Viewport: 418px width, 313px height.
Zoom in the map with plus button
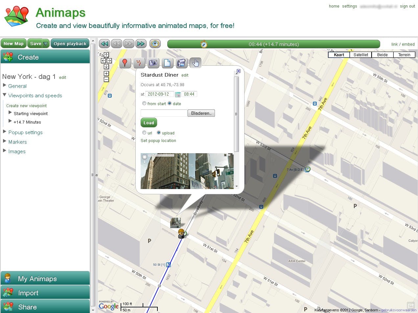pos(106,73)
